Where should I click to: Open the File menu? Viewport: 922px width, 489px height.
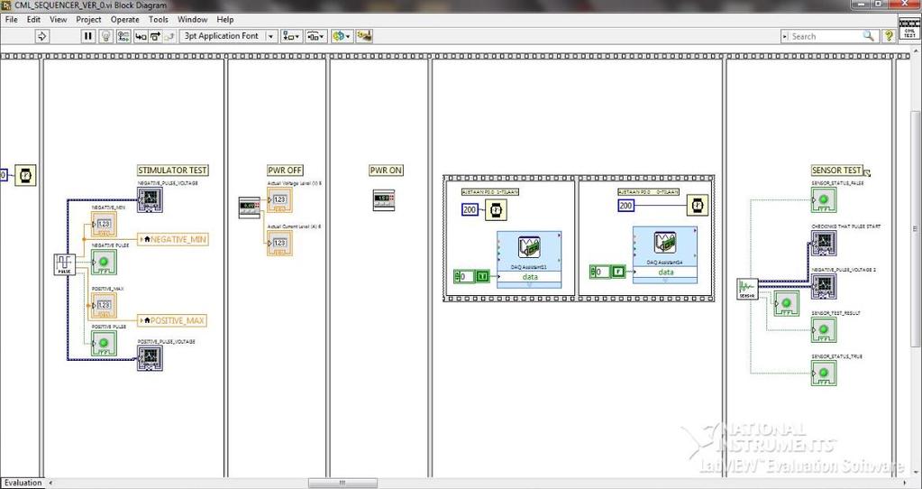tap(11, 20)
